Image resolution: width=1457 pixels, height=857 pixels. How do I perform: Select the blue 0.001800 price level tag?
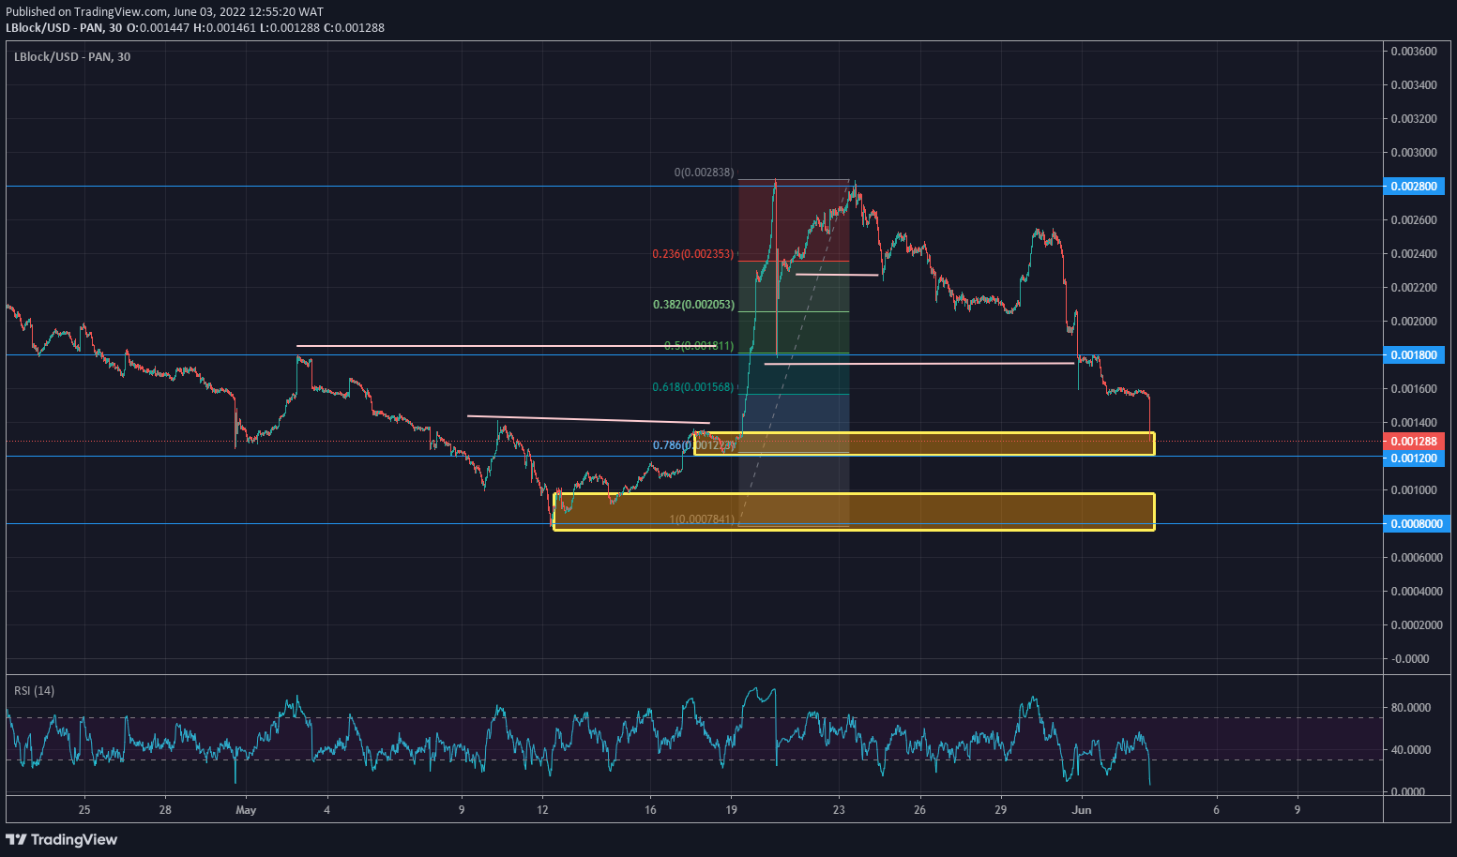pyautogui.click(x=1414, y=355)
